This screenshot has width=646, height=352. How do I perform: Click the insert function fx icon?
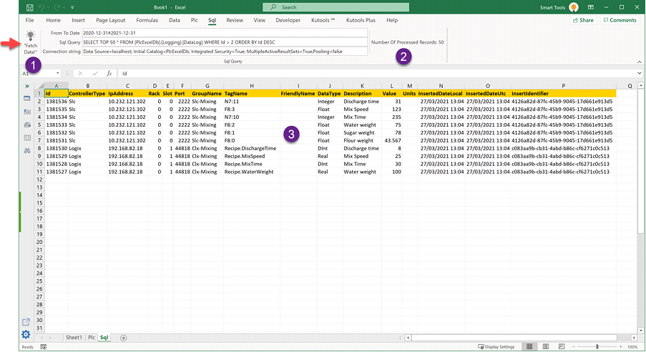[x=109, y=74]
